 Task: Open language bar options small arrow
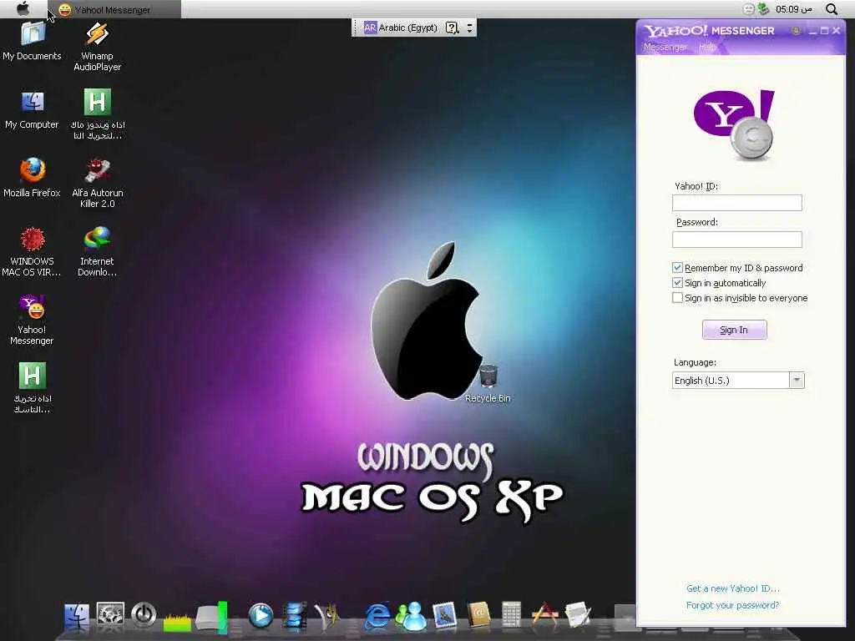point(469,28)
